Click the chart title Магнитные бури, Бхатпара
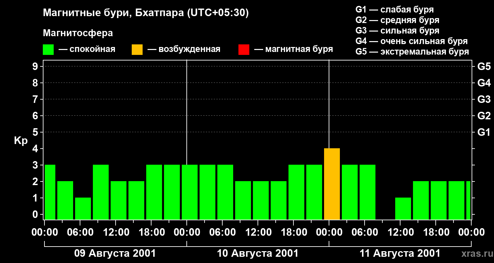 click(146, 13)
